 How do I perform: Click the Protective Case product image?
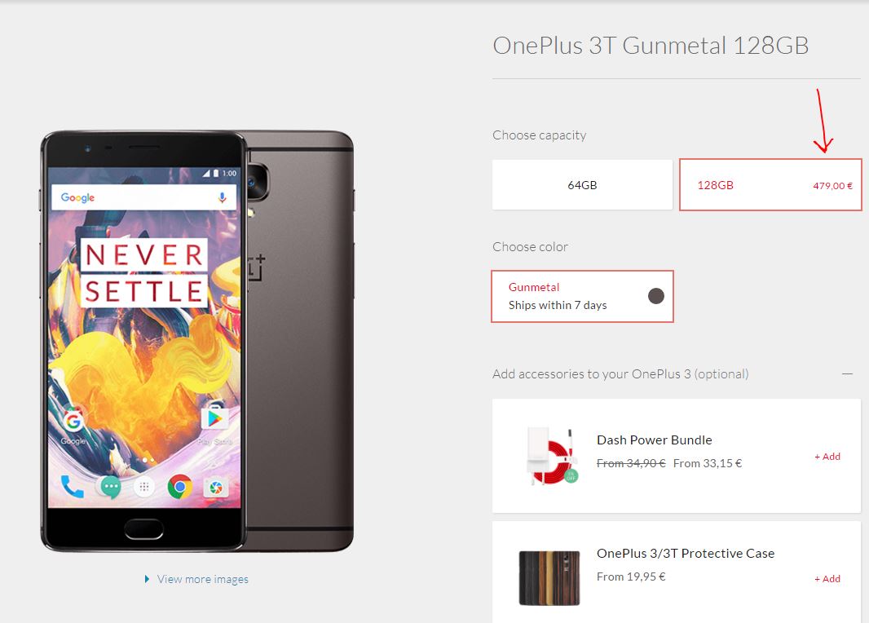pyautogui.click(x=549, y=577)
